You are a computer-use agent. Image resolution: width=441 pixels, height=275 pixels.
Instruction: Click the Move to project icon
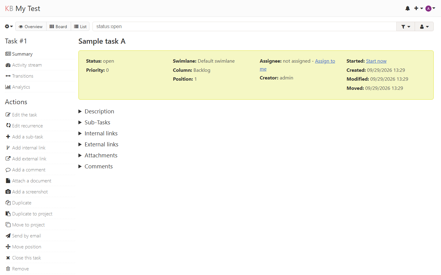click(8, 225)
